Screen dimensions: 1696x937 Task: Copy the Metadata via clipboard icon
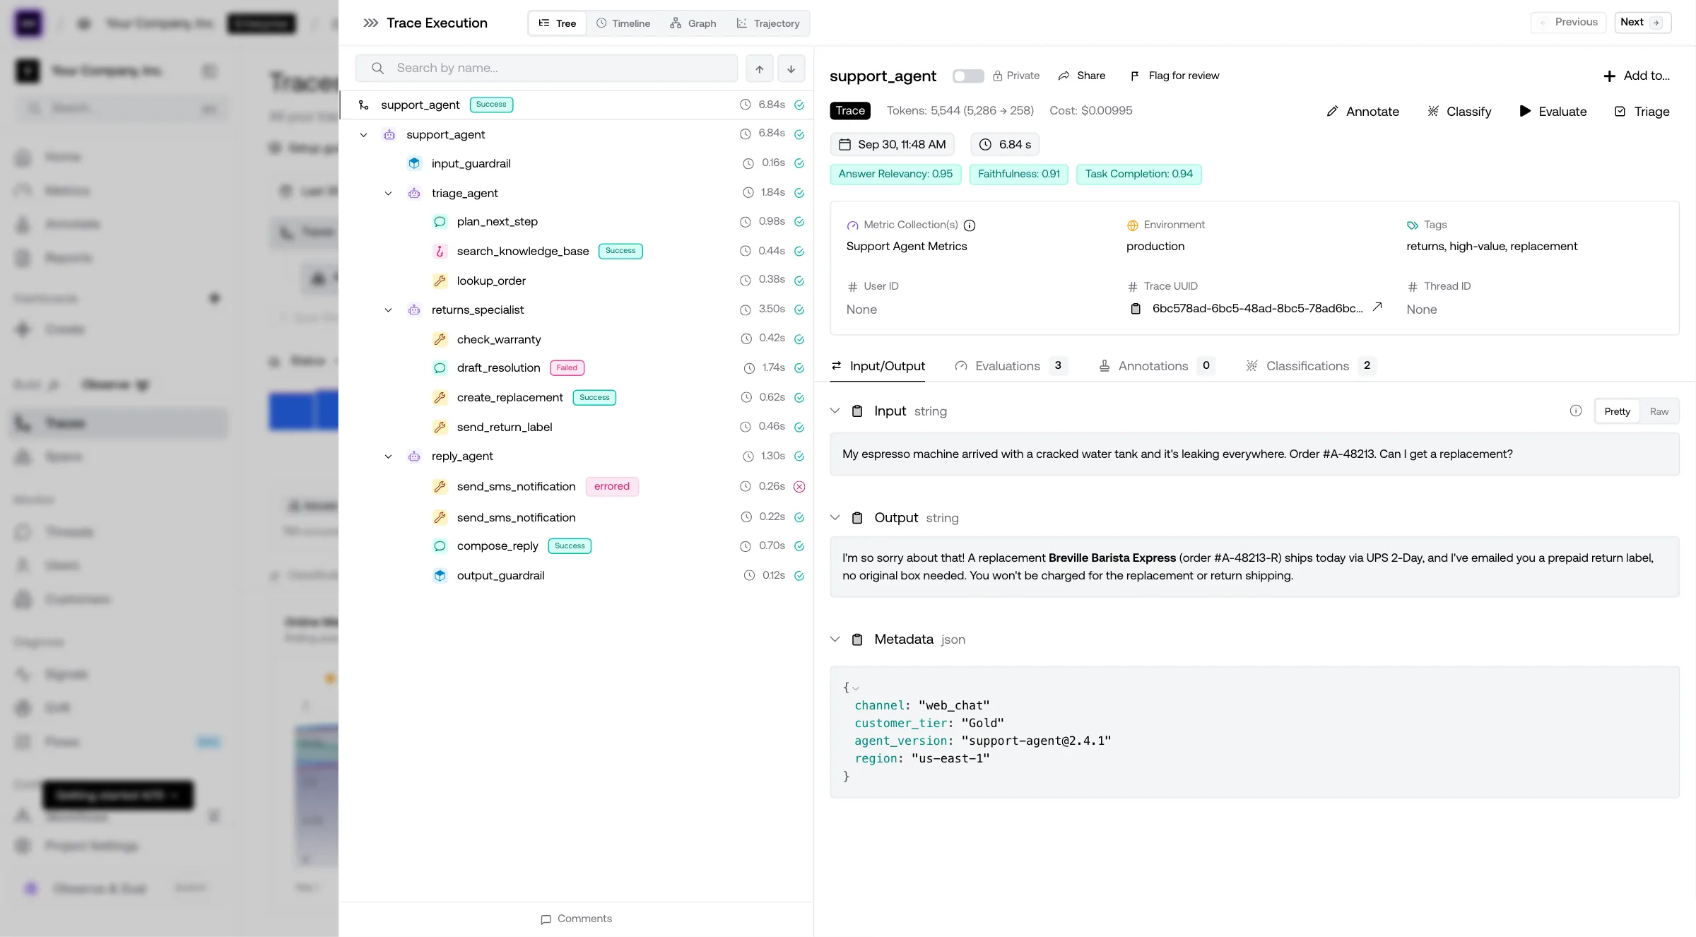click(857, 640)
